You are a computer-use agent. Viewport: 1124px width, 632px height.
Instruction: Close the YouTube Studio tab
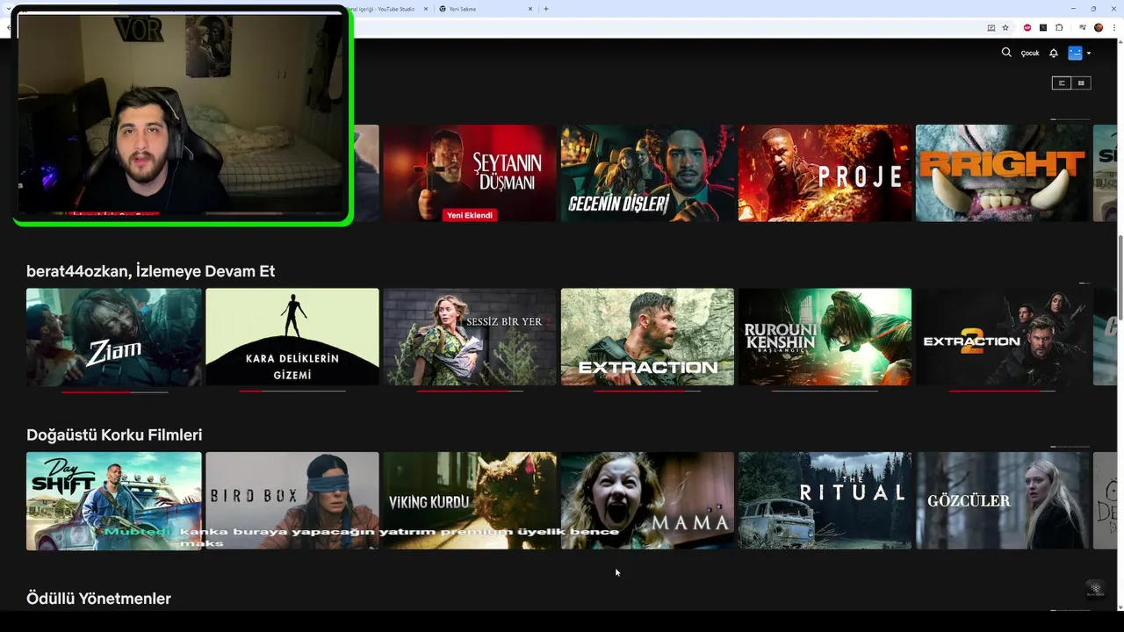coord(427,9)
